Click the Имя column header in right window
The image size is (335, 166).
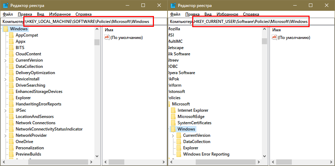tap(276, 30)
